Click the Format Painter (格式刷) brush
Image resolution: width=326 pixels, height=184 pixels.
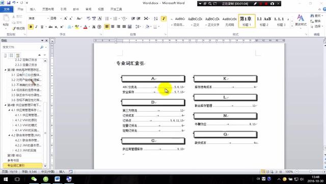tap(18, 29)
